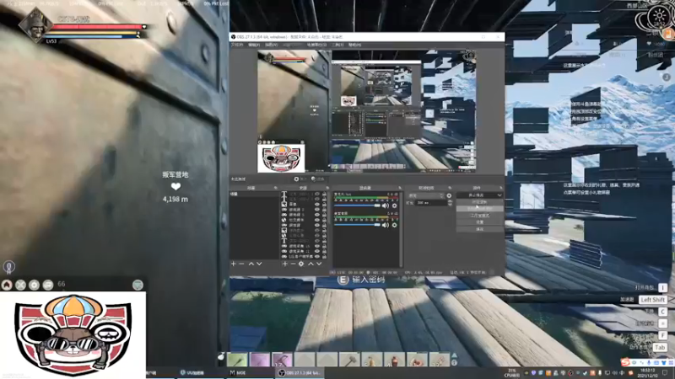Toggle the lock for the 游戏源 2 source
Viewport: 675px width, 379px height.
(324, 209)
